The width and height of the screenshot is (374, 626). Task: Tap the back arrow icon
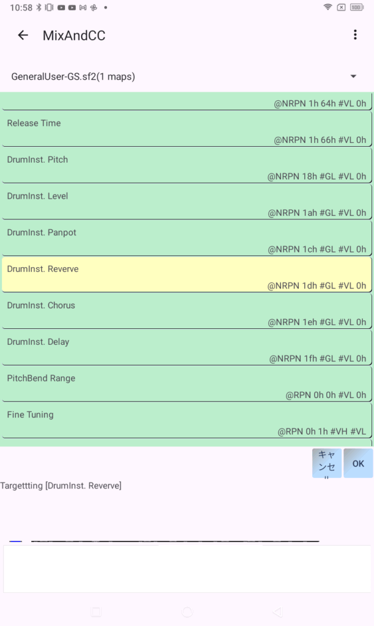23,35
